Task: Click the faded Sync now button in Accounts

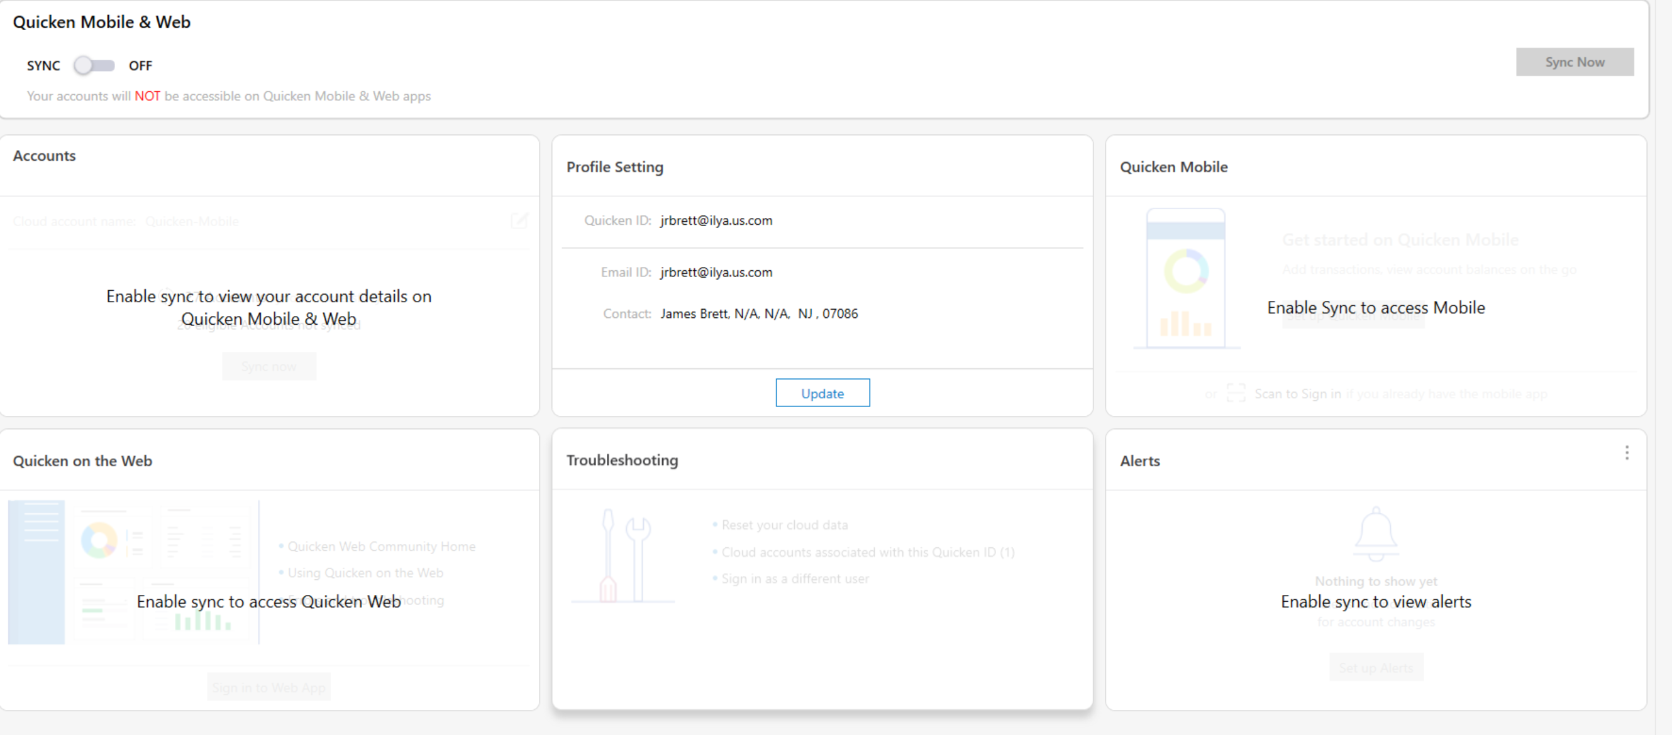Action: 269,366
